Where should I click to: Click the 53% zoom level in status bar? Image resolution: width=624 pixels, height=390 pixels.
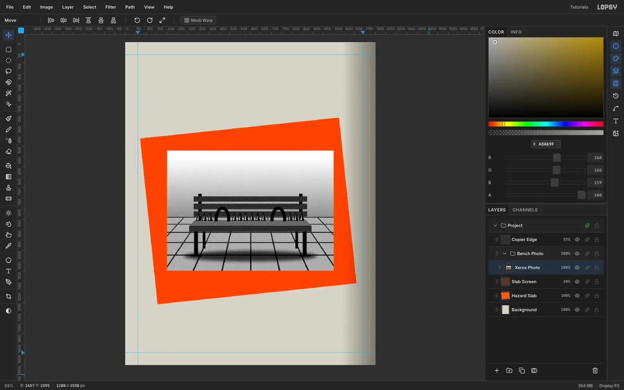pyautogui.click(x=9, y=386)
